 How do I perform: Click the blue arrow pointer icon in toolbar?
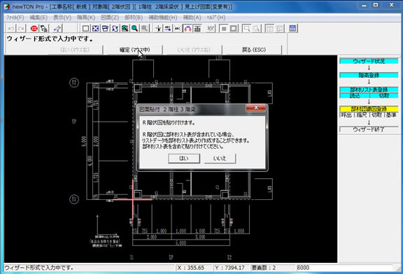(x=57, y=28)
